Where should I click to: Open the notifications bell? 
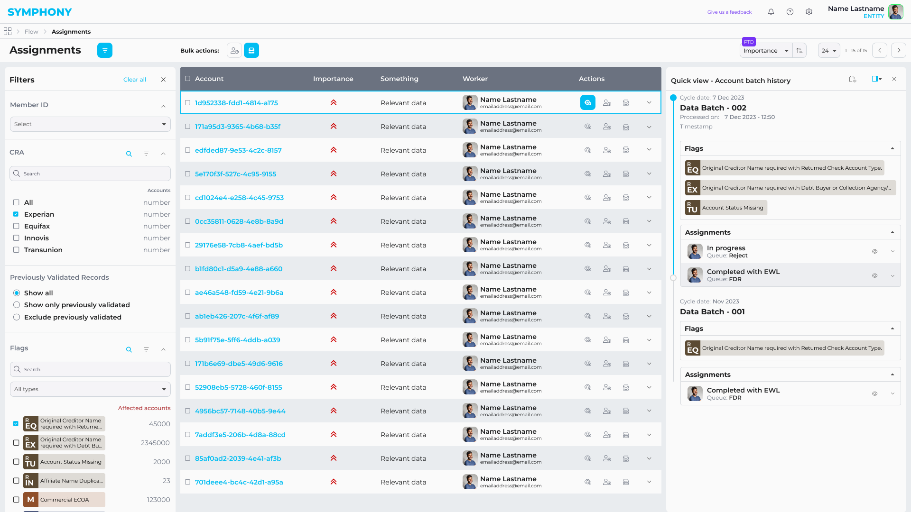(x=771, y=12)
